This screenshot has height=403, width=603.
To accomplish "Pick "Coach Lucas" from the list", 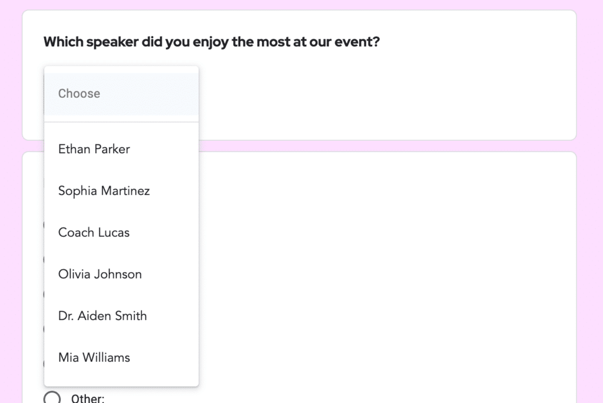I will tap(94, 232).
